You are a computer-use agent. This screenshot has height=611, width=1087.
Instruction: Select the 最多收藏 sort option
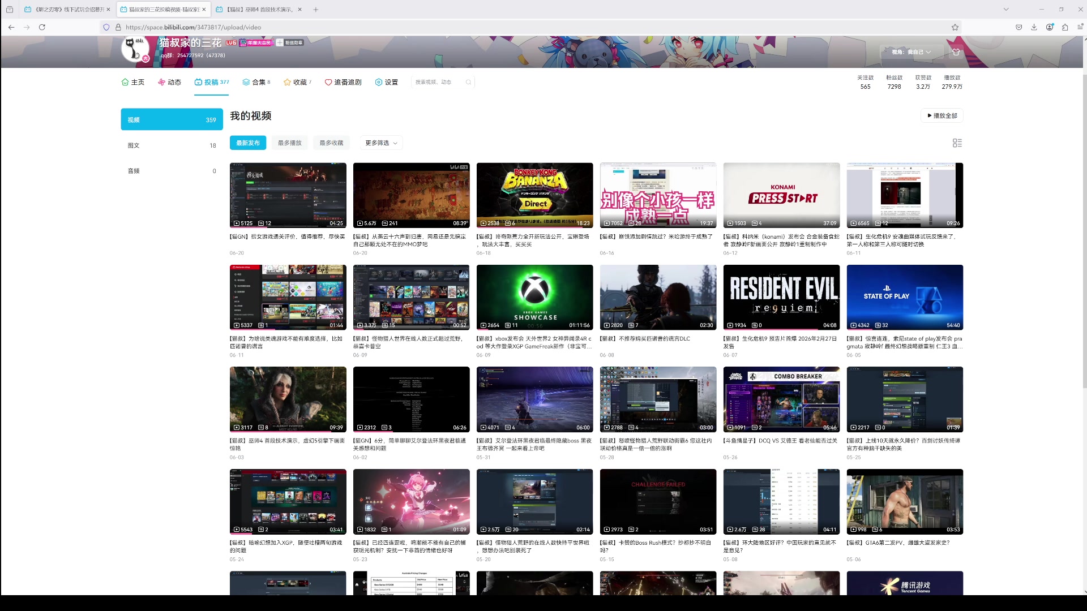click(332, 143)
